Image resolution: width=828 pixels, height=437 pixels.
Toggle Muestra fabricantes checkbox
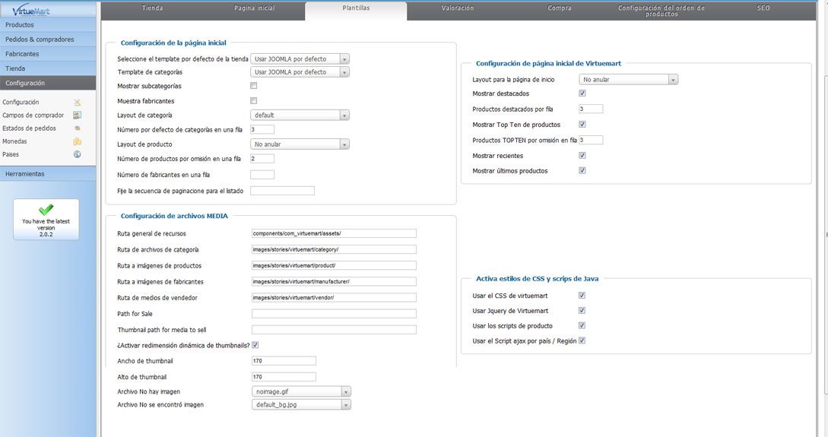[x=253, y=100]
